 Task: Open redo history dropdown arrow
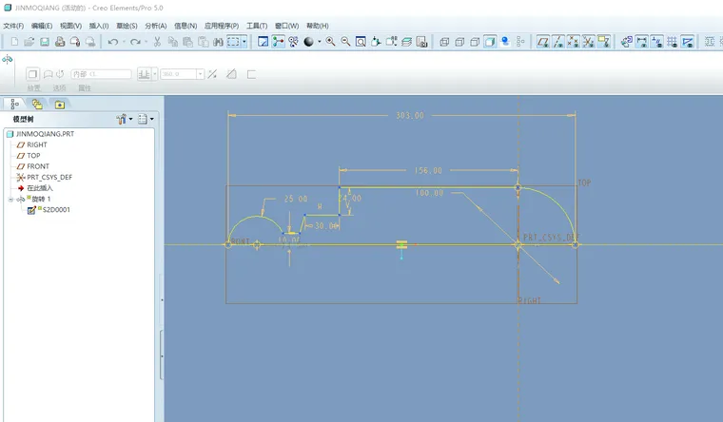pyautogui.click(x=147, y=42)
